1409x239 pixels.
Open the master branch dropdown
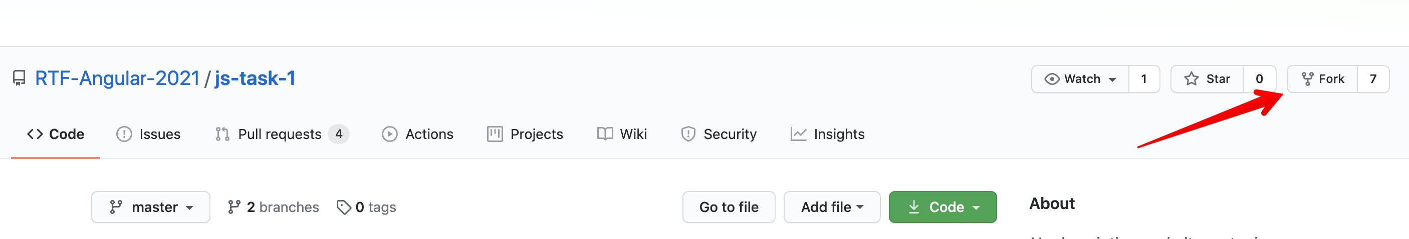click(151, 207)
